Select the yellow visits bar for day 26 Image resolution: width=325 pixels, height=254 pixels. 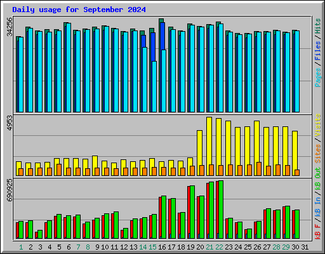tap(256, 142)
